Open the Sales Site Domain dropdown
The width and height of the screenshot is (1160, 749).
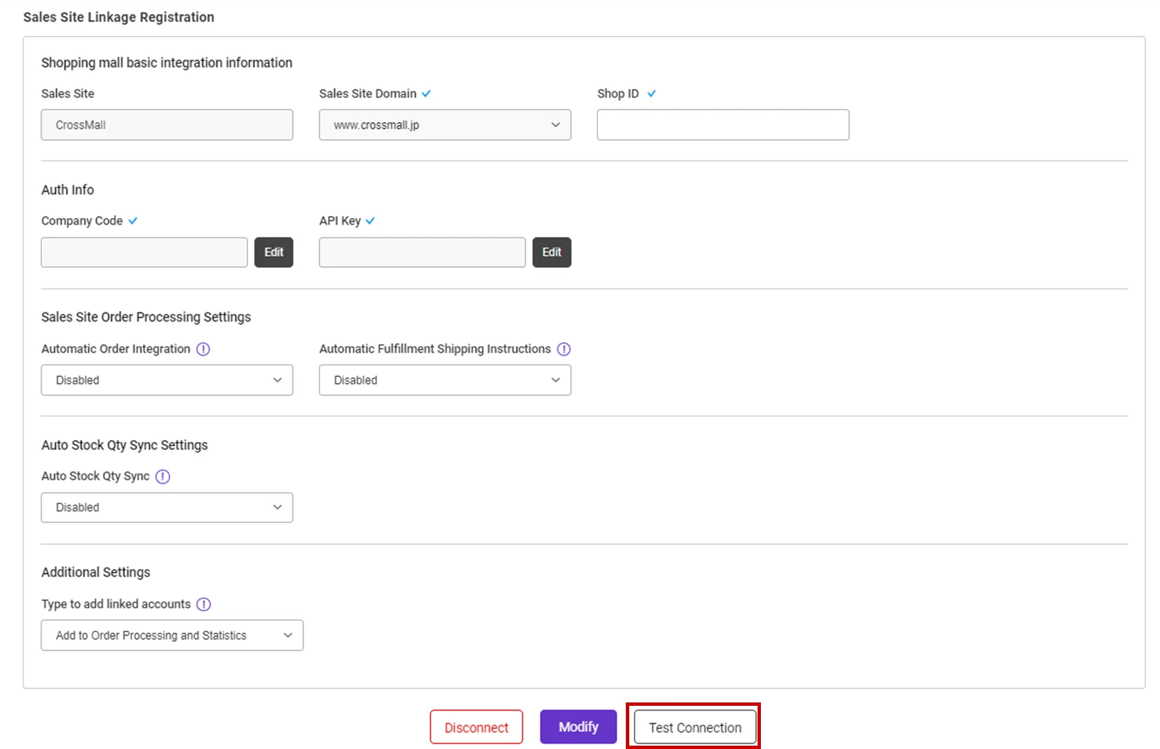pyautogui.click(x=444, y=125)
